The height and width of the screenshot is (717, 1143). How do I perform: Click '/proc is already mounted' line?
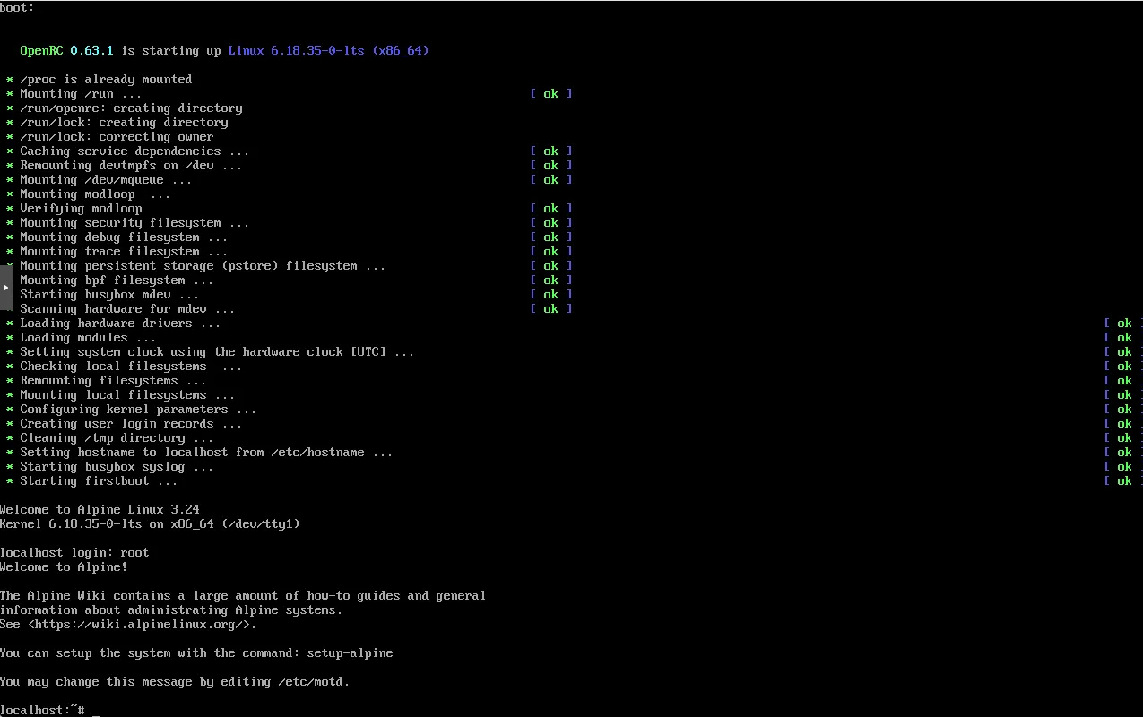[106, 79]
